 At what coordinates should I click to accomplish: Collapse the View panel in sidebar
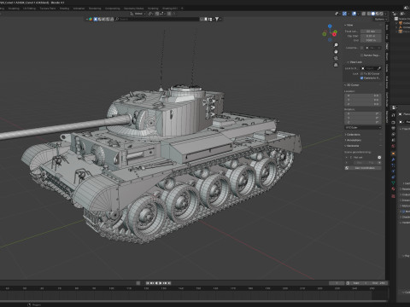pyautogui.click(x=348, y=25)
